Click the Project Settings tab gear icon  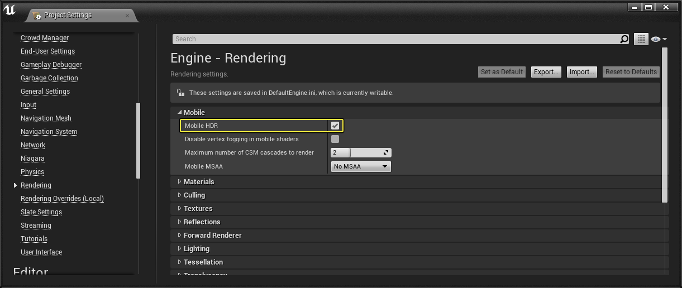[37, 16]
